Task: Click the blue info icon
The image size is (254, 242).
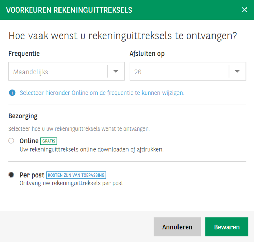Action: (12, 93)
